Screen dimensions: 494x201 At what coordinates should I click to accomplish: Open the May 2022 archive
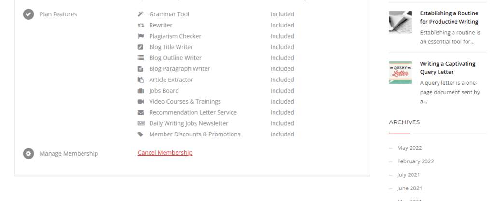[410, 148]
